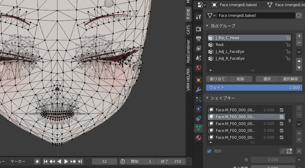Click the 値 value field
This screenshot has width=305, height=168.
(x=273, y=160)
